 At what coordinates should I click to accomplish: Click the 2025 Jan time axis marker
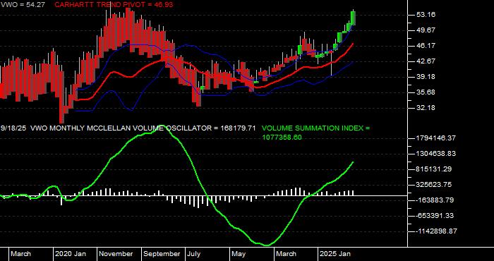[x=335, y=254]
